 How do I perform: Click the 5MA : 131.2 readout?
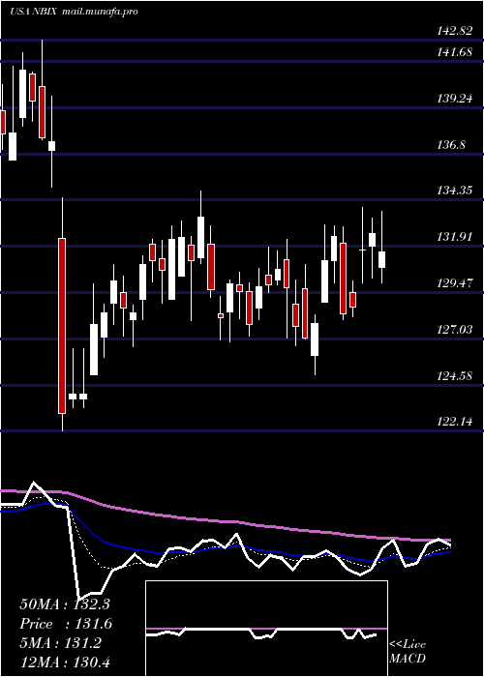coord(61,643)
